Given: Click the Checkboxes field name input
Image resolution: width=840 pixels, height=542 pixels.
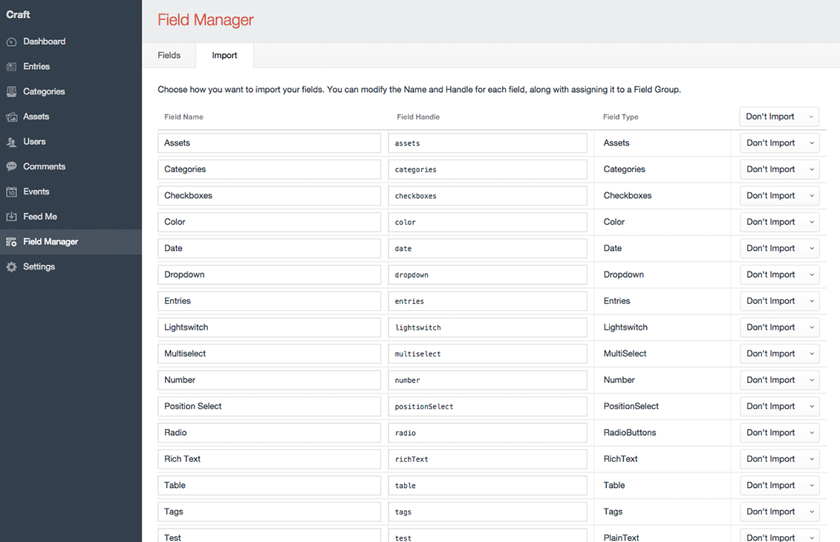Looking at the screenshot, I should (269, 196).
